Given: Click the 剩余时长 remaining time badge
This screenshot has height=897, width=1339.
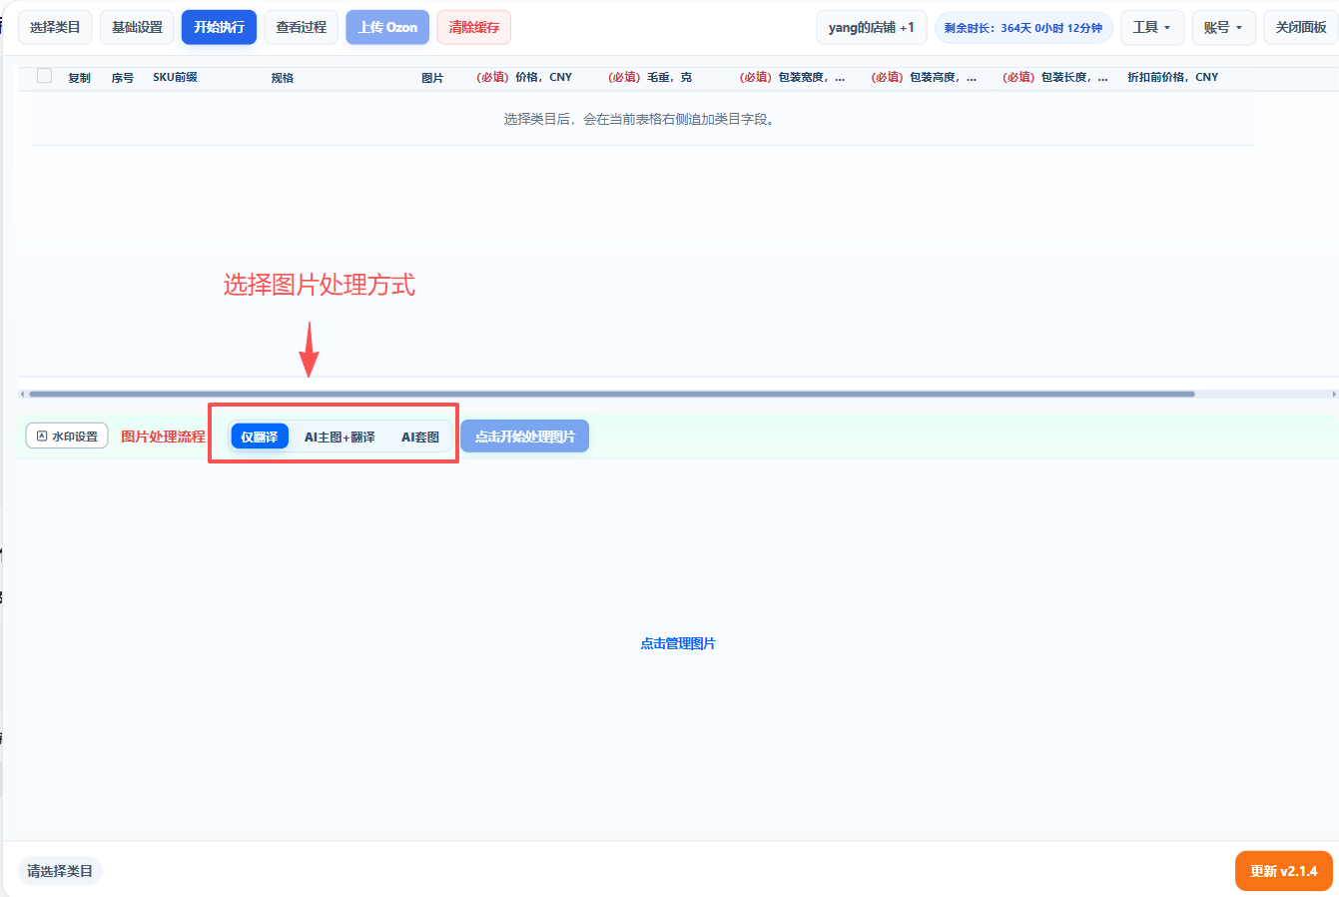Looking at the screenshot, I should tap(1023, 28).
